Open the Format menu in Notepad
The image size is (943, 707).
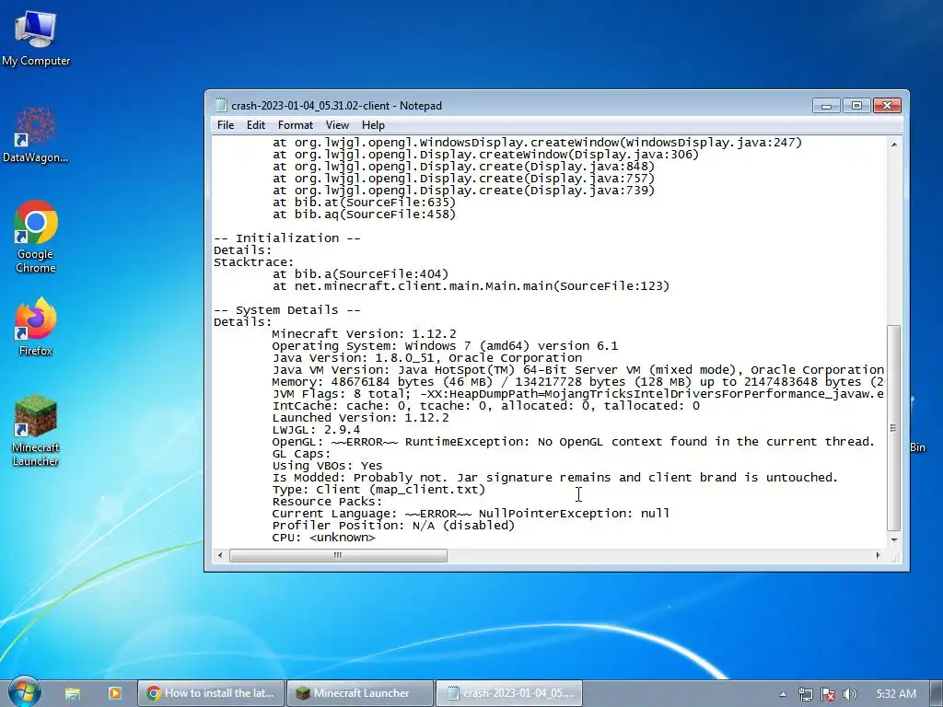296,125
